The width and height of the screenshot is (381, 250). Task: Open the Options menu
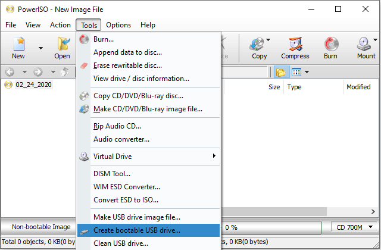coord(118,25)
